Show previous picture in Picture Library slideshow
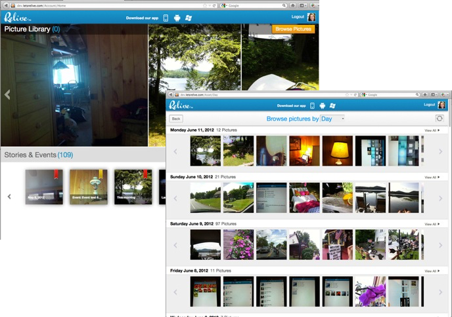Viewport: 452px width, 317px height. (7, 94)
